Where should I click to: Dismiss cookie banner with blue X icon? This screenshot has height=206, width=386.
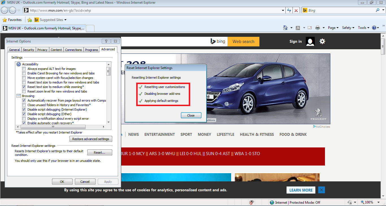click(x=321, y=190)
